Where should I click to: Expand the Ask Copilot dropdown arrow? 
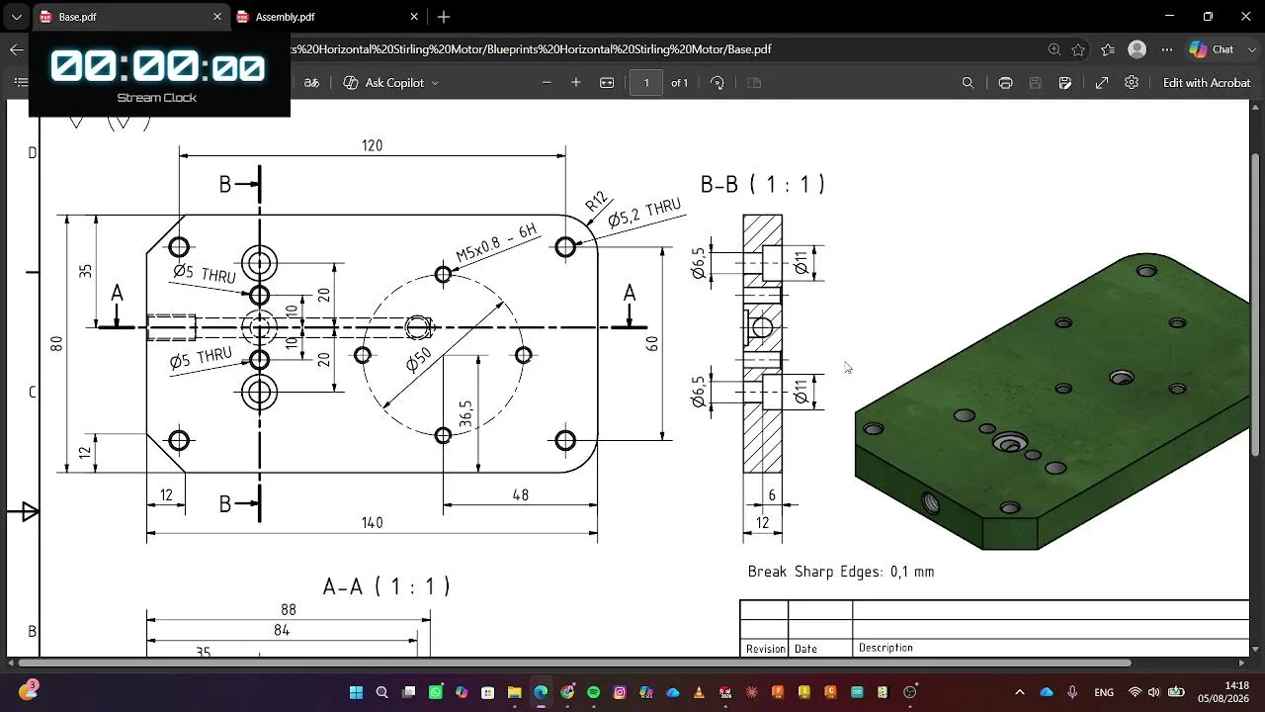[435, 83]
